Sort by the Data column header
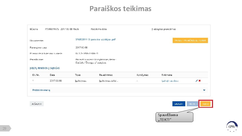Screen dimensions: 242x136 52,75
